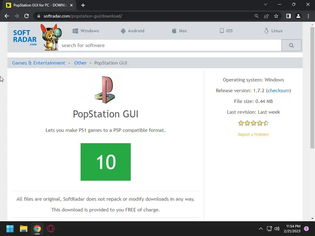
Task: Reload the current page
Action: click(x=26, y=16)
